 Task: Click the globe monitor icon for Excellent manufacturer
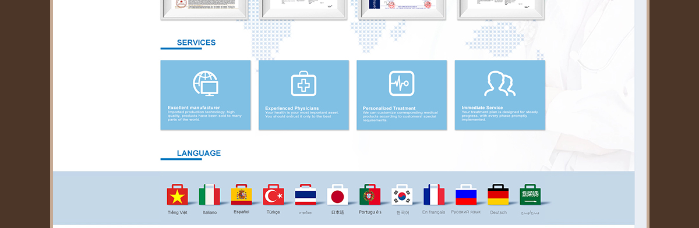point(206,83)
